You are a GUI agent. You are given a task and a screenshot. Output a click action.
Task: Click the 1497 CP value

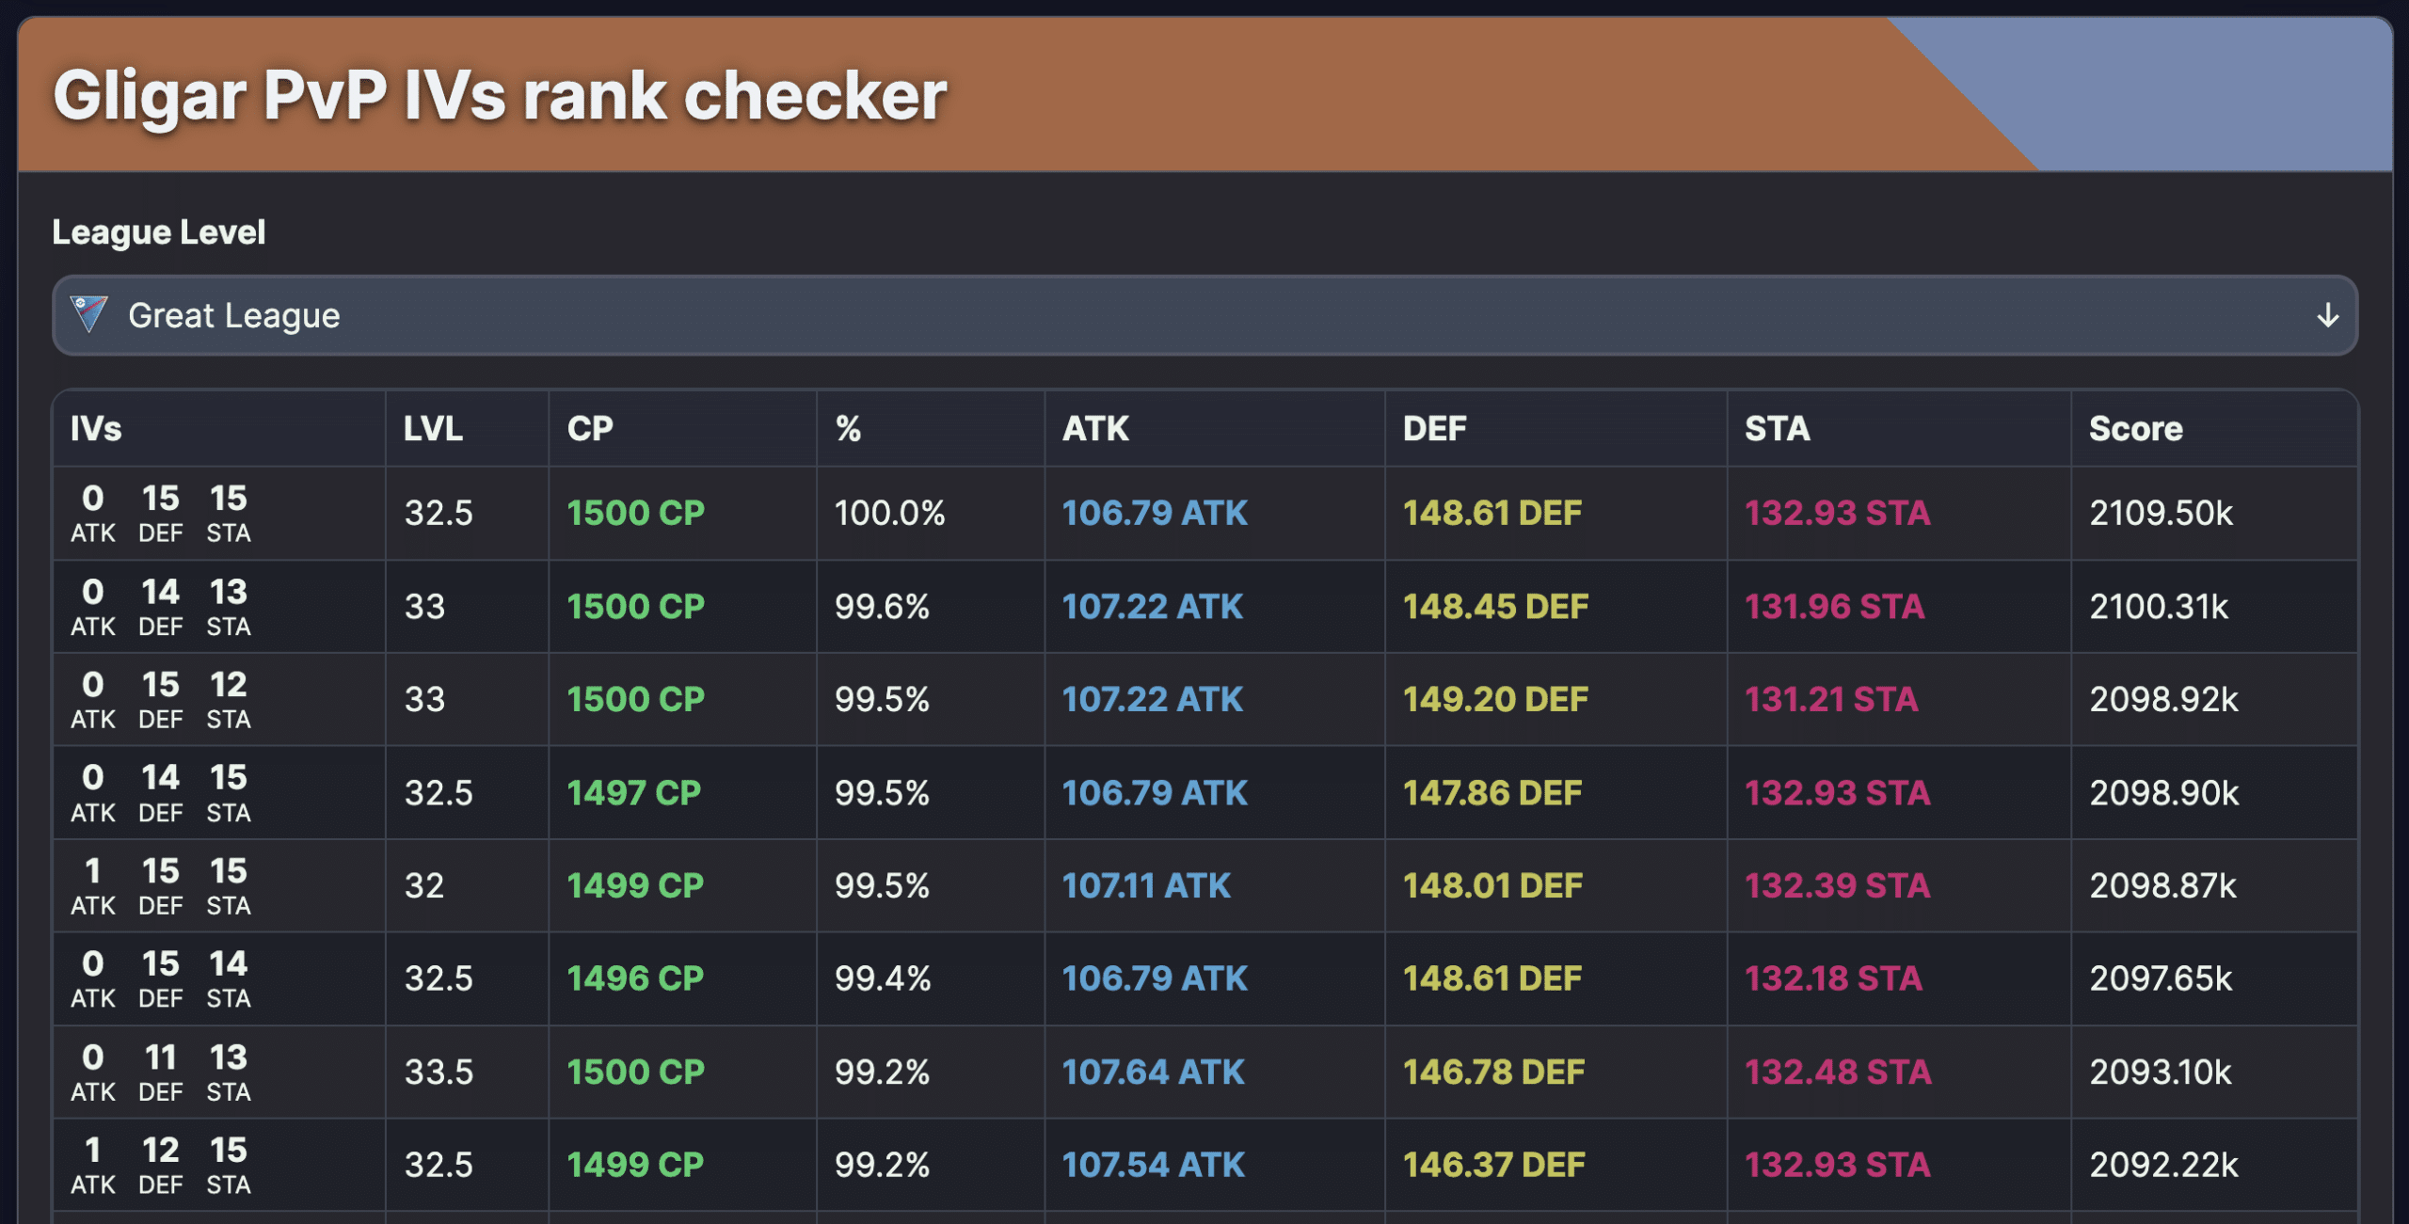click(633, 793)
